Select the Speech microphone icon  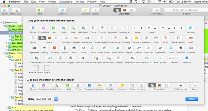point(65,48)
